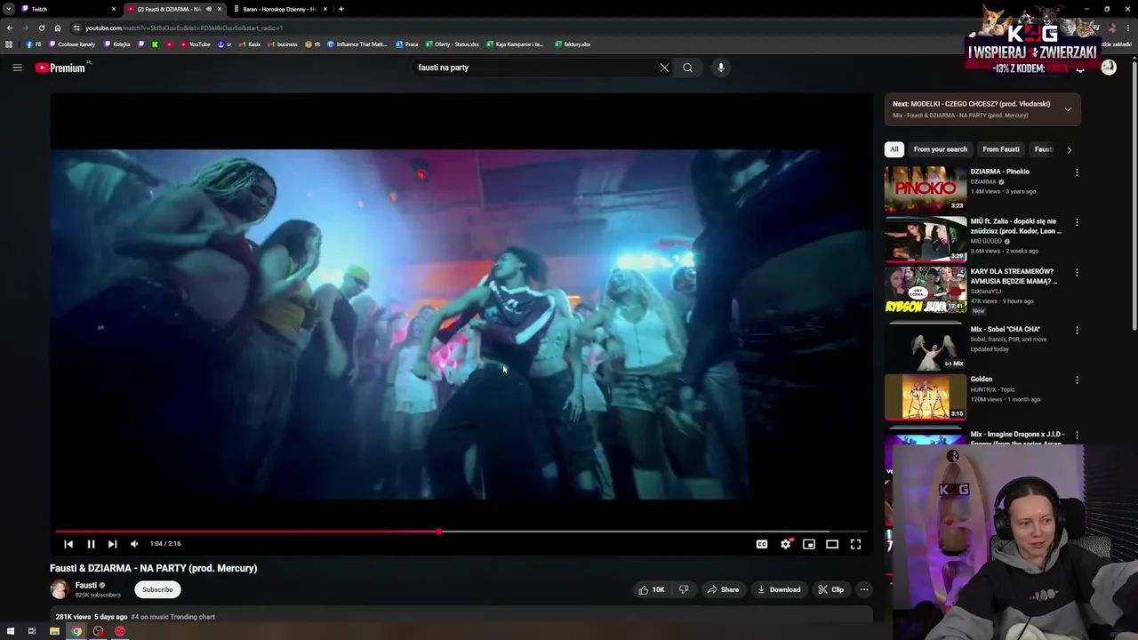Open Czołowe kanały bookmark

[73, 44]
